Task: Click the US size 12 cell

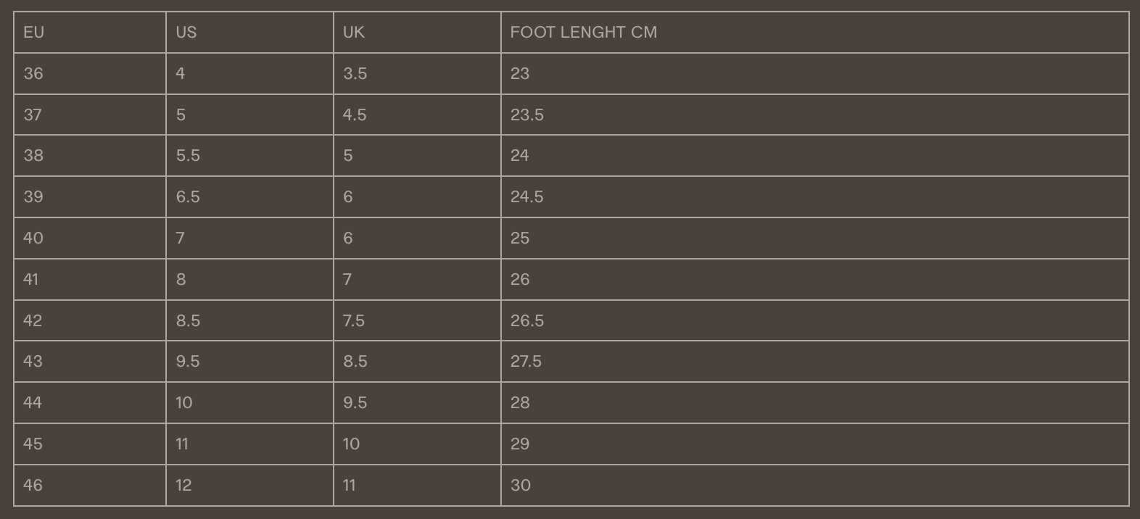Action: pyautogui.click(x=183, y=486)
